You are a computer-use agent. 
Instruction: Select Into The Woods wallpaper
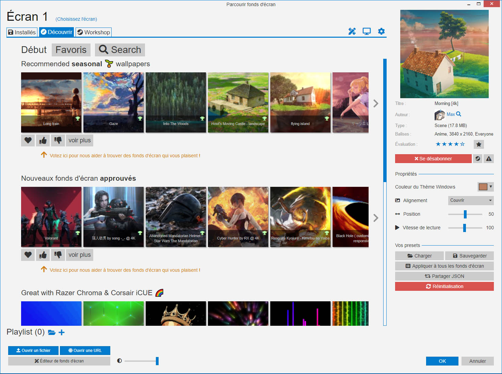(x=176, y=102)
